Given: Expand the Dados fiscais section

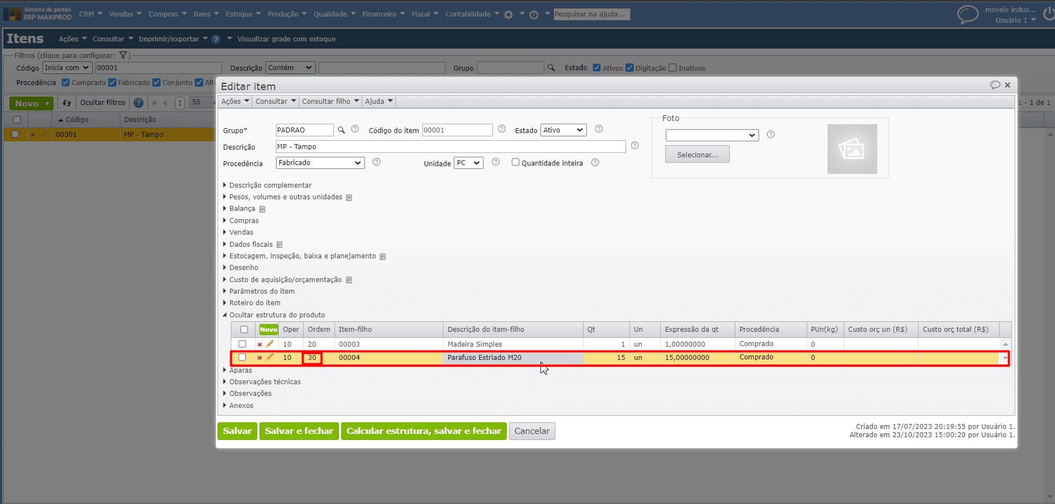Looking at the screenshot, I should [251, 245].
